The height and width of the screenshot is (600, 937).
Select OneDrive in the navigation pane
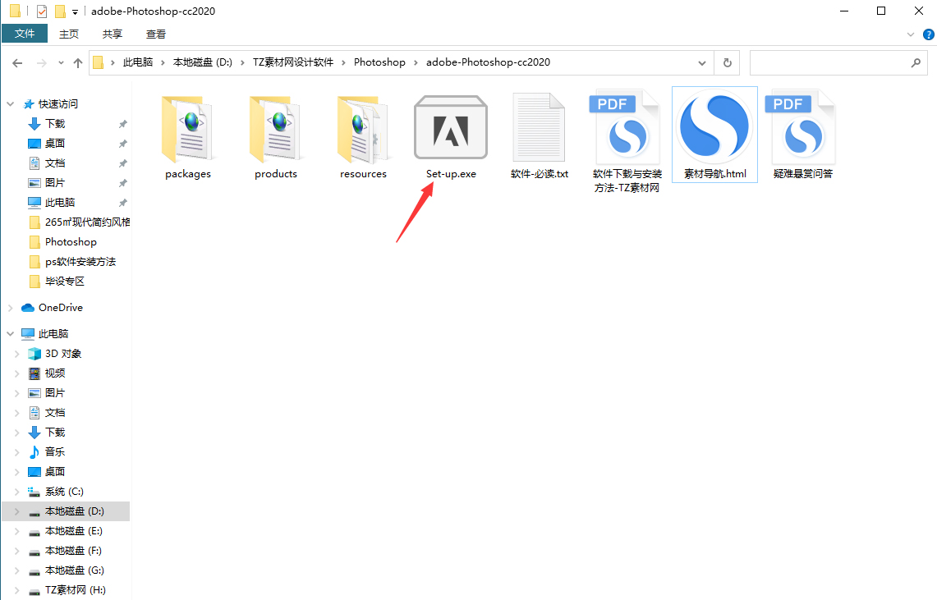[x=52, y=308]
